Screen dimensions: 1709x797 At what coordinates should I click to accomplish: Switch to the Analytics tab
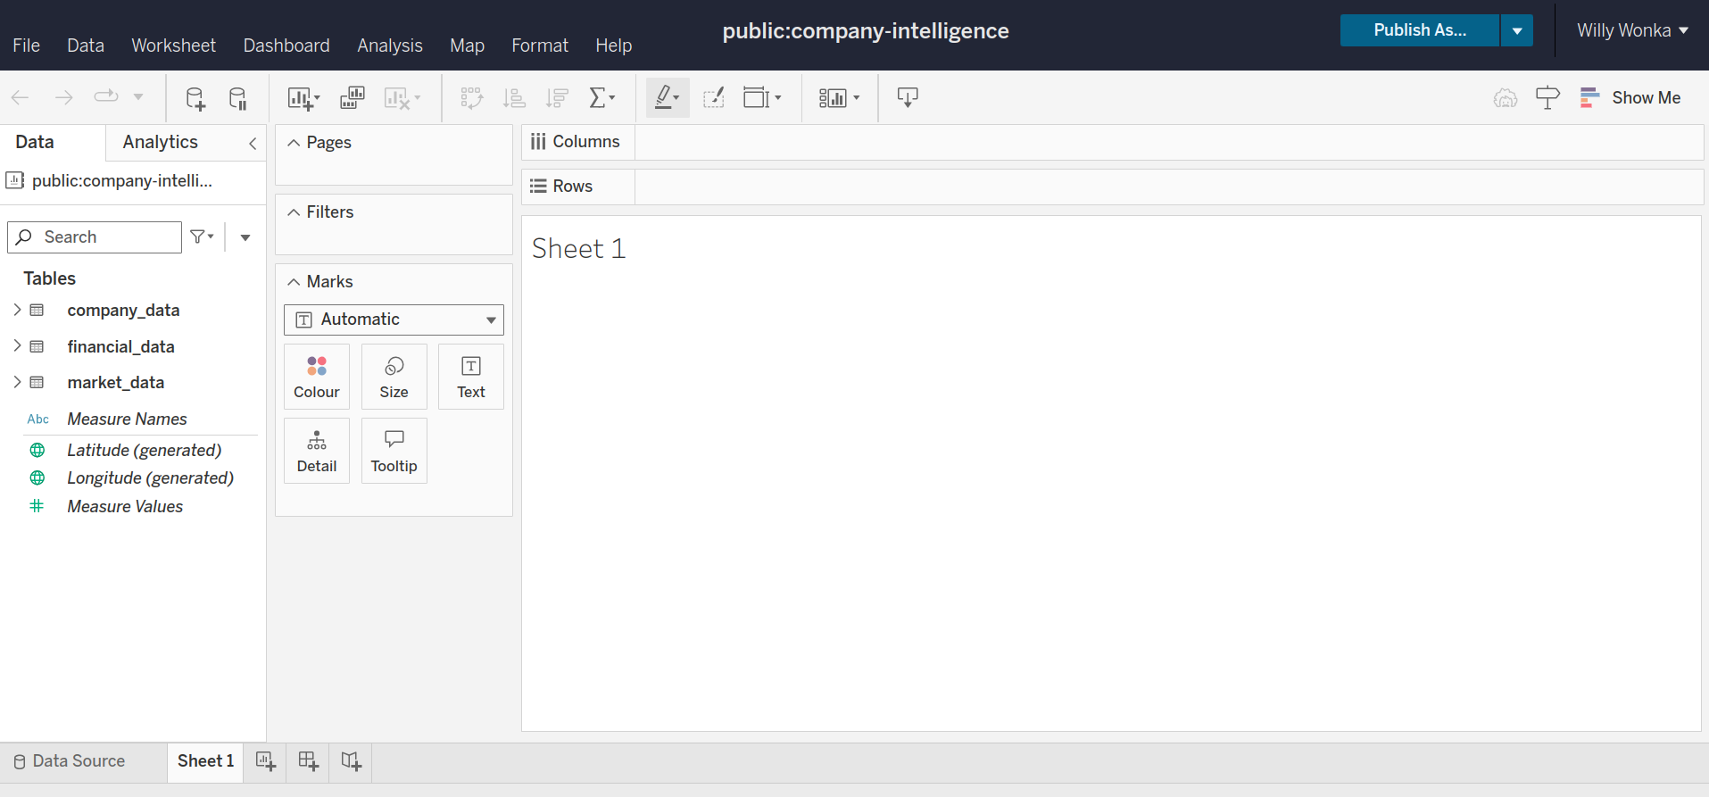click(x=161, y=142)
